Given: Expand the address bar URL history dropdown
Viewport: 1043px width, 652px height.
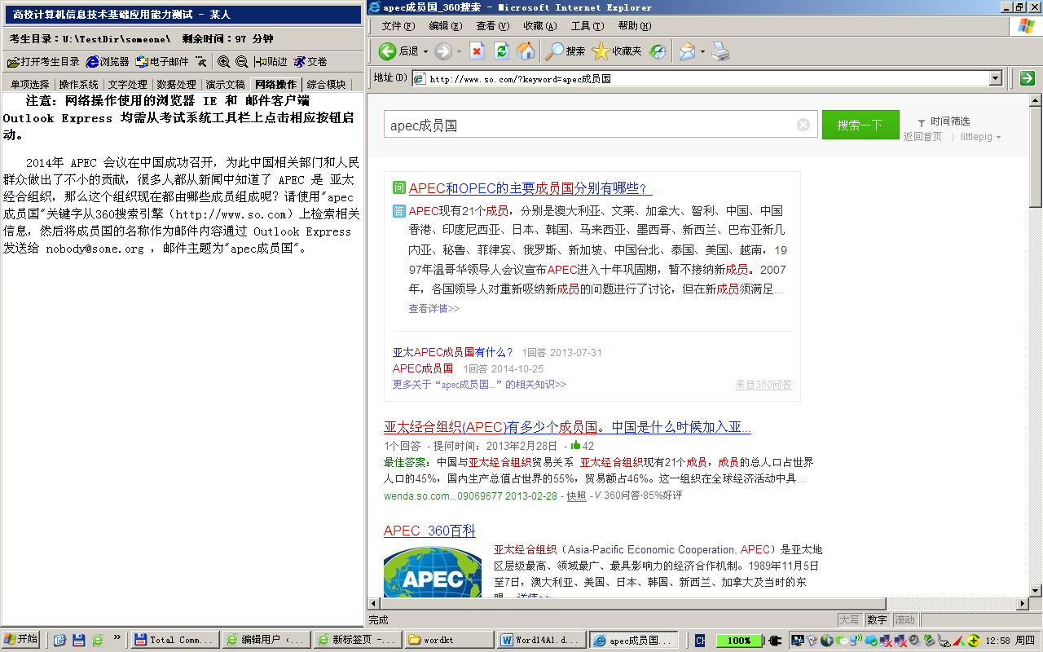Looking at the screenshot, I should click(x=995, y=78).
